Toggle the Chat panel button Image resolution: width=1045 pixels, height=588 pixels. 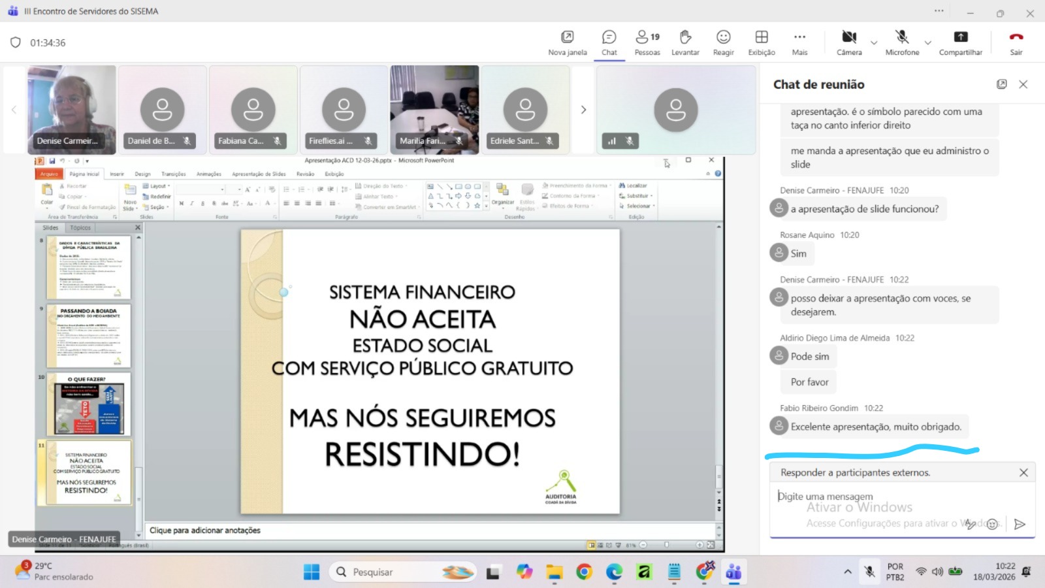609,38
